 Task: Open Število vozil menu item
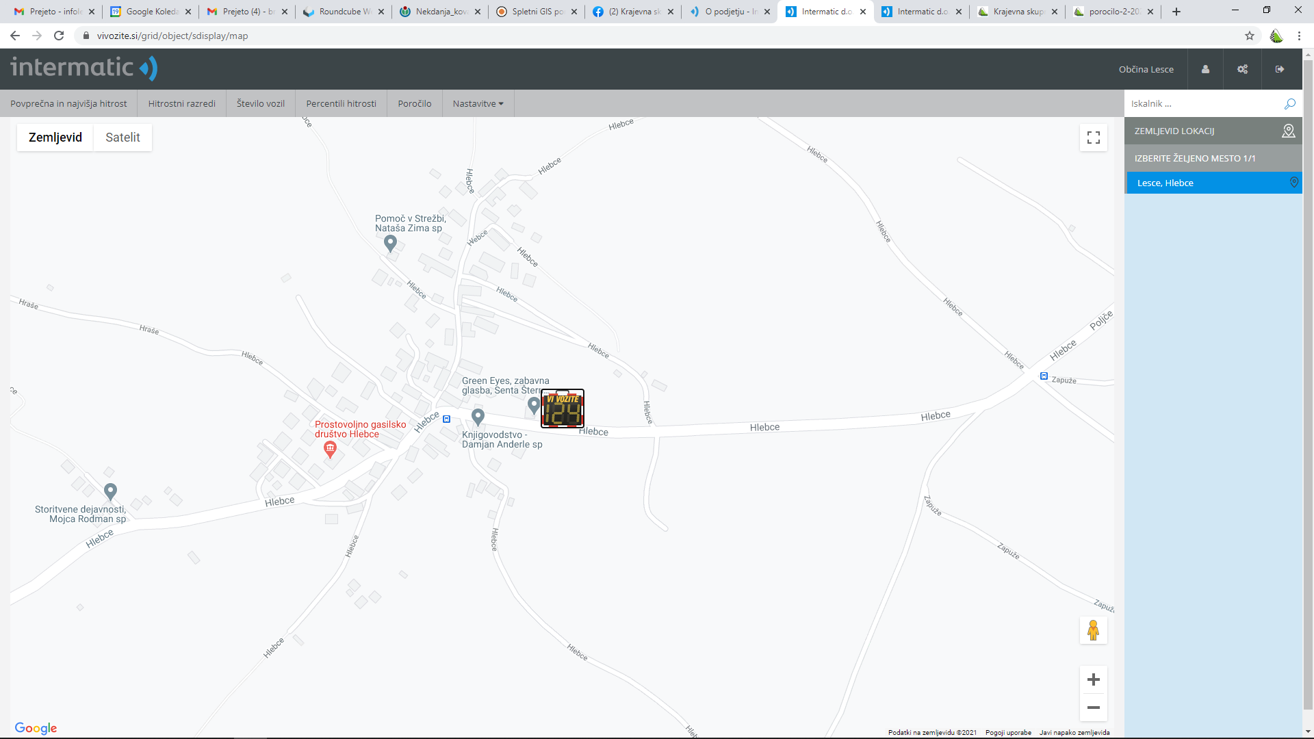point(260,104)
